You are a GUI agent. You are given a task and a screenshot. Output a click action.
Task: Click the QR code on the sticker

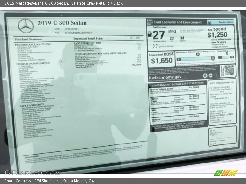229,71
